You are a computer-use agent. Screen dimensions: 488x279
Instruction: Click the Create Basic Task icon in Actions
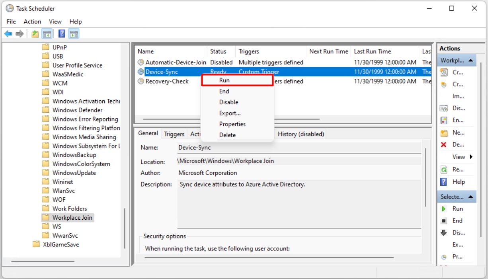(x=444, y=72)
